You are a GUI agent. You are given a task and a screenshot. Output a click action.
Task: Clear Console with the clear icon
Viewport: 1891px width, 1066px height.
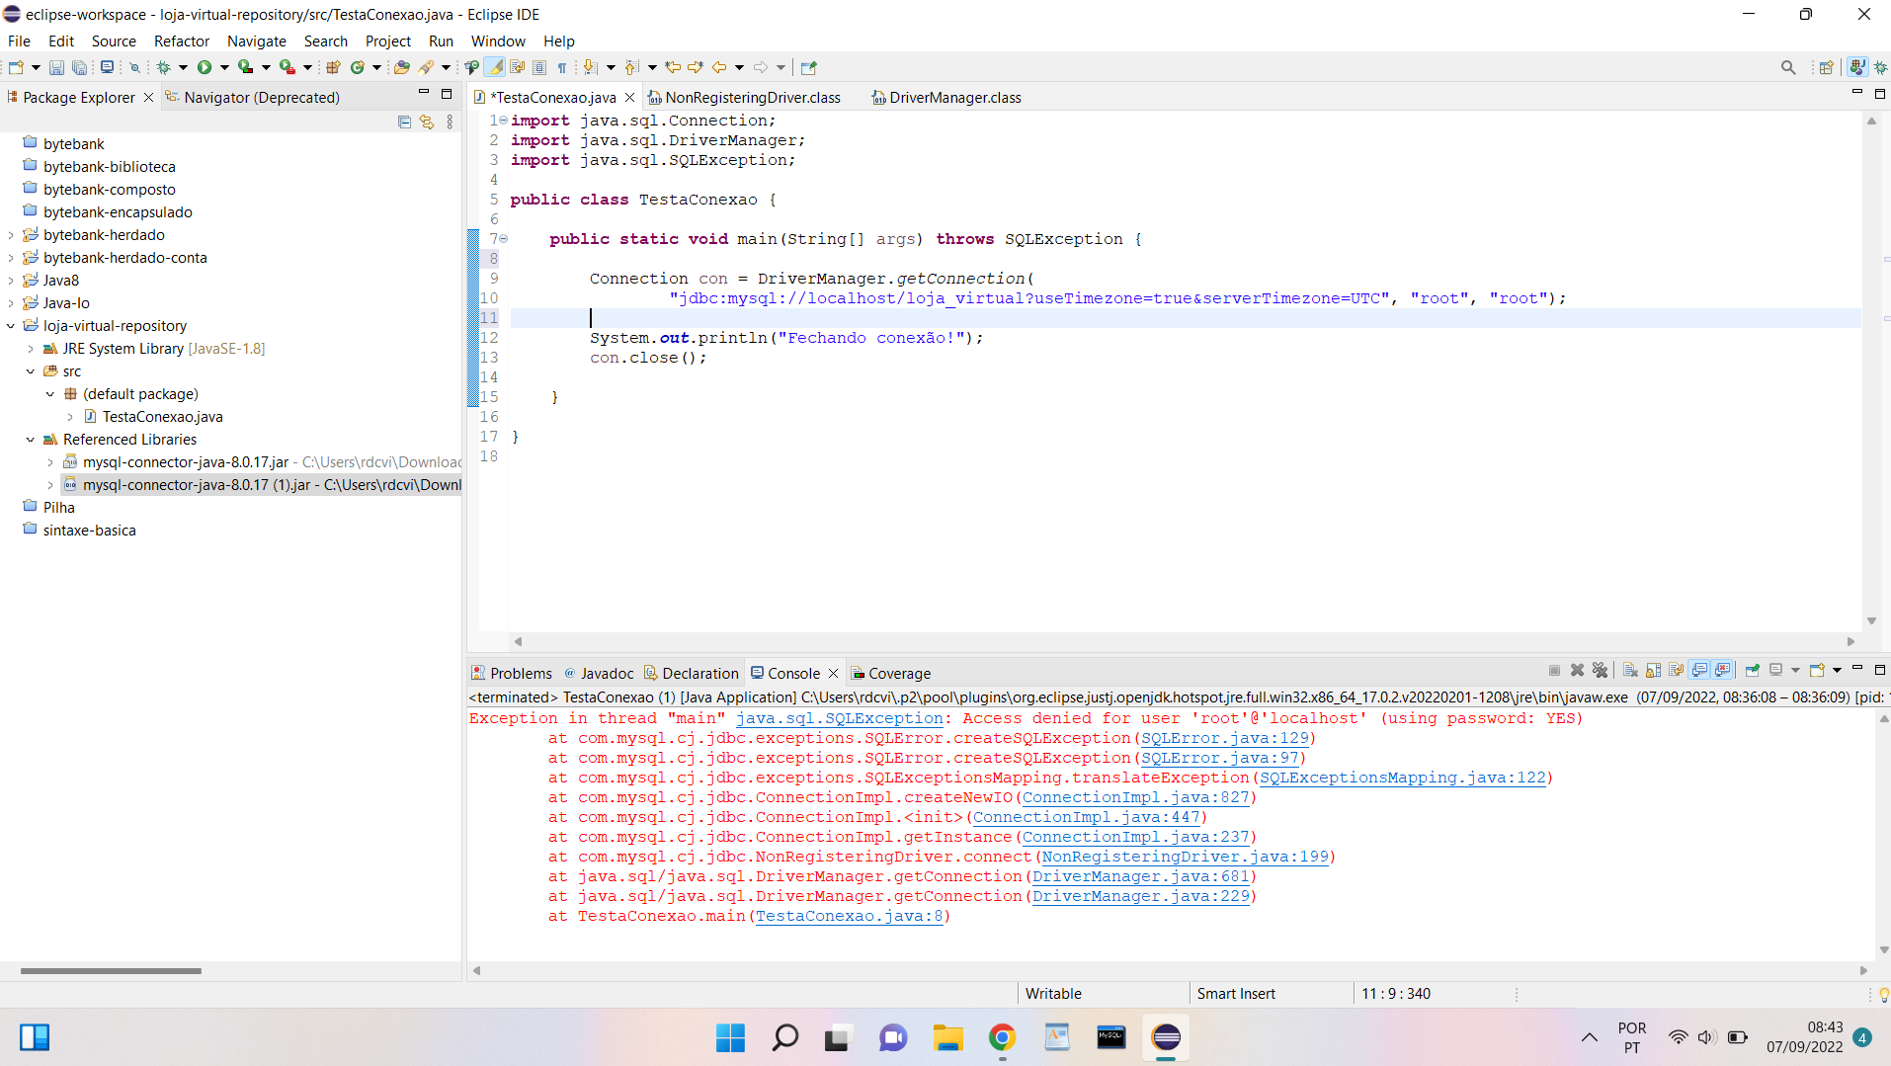coord(1630,671)
